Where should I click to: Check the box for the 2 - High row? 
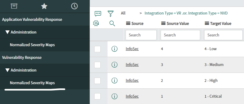tap(97, 81)
